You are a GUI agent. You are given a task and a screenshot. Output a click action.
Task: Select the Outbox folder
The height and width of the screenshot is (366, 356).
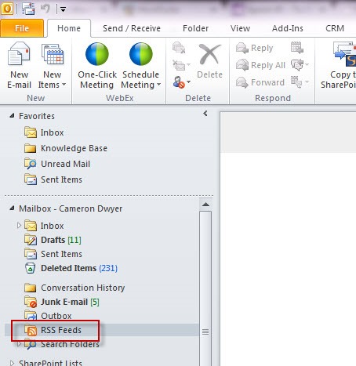(56, 316)
